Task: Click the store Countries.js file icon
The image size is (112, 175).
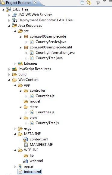Action: coord(32,112)
